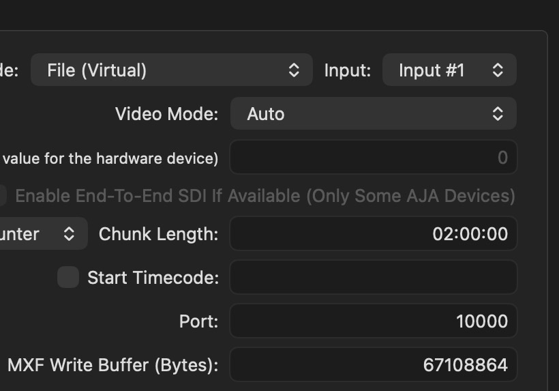Click the chevron arrows on File (Virtual)

click(294, 70)
